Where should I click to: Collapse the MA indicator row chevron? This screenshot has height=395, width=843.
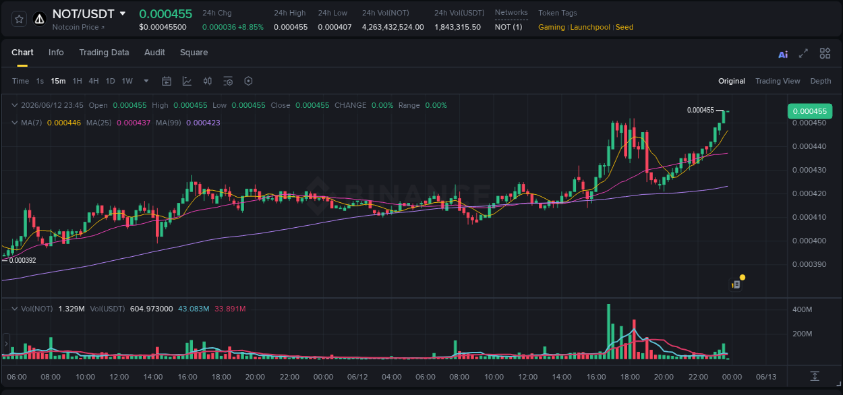tap(15, 123)
